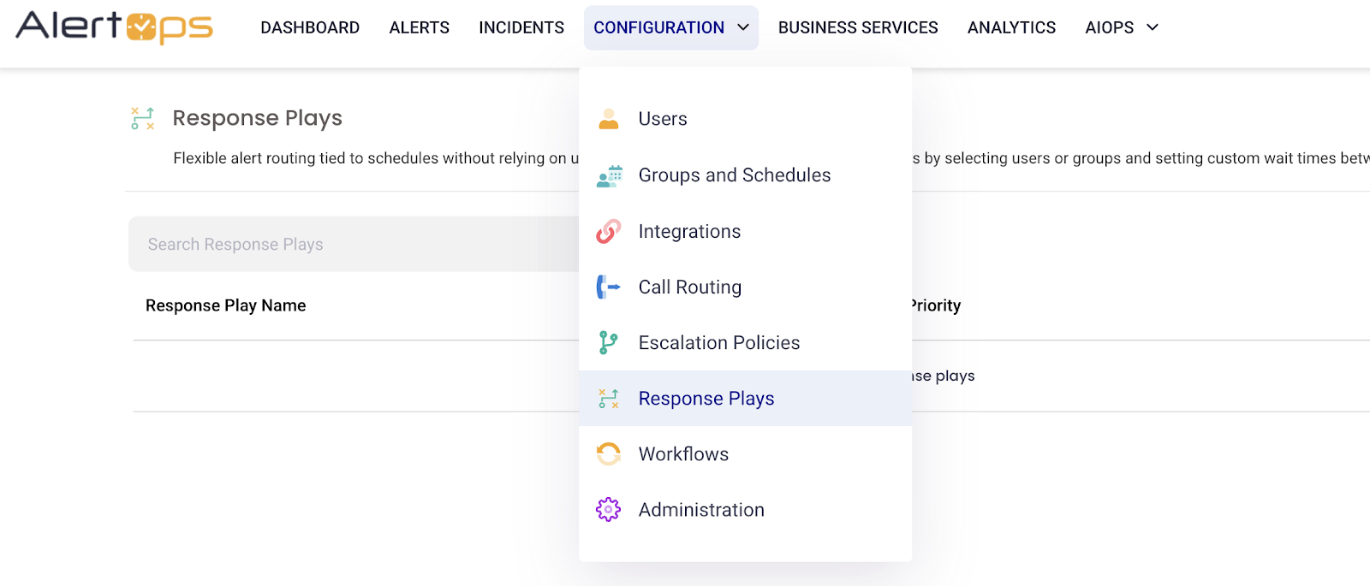Click the Escalation Policies branch icon
The width and height of the screenshot is (1370, 586).
[609, 343]
